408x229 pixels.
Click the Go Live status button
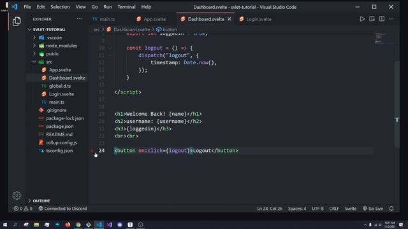click(373, 209)
